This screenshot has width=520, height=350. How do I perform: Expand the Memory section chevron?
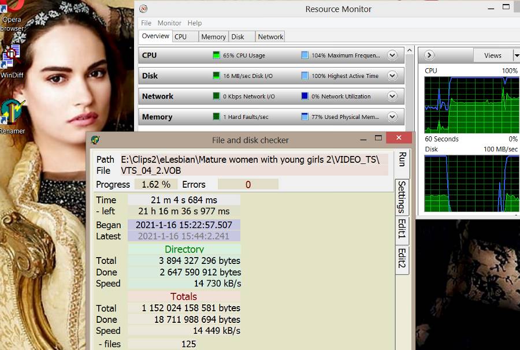point(392,117)
